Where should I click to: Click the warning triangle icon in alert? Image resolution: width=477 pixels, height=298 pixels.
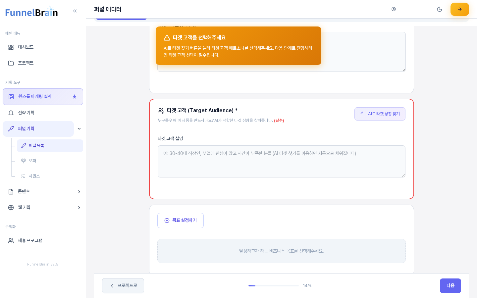[167, 38]
